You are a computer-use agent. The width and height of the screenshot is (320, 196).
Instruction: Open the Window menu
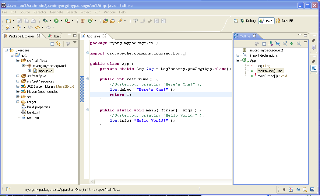click(x=110, y=12)
